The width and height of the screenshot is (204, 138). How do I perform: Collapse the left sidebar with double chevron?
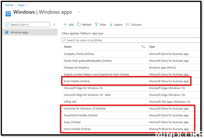click(x=54, y=25)
